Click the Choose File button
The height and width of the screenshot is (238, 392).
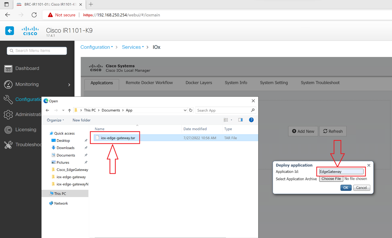pyautogui.click(x=331, y=179)
